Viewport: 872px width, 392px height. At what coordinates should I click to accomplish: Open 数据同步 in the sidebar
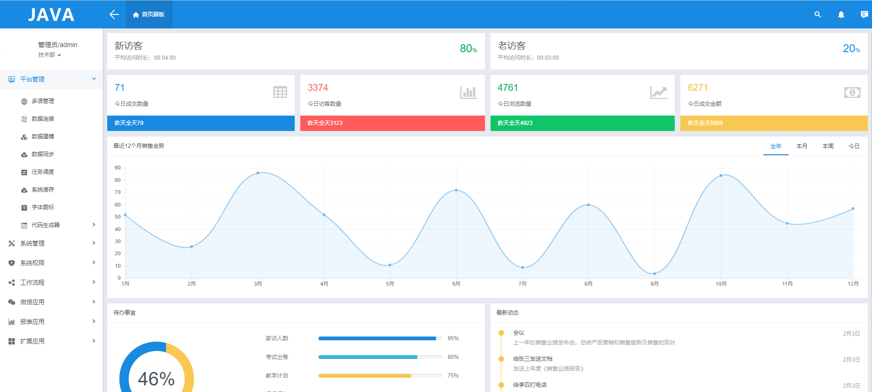[42, 154]
